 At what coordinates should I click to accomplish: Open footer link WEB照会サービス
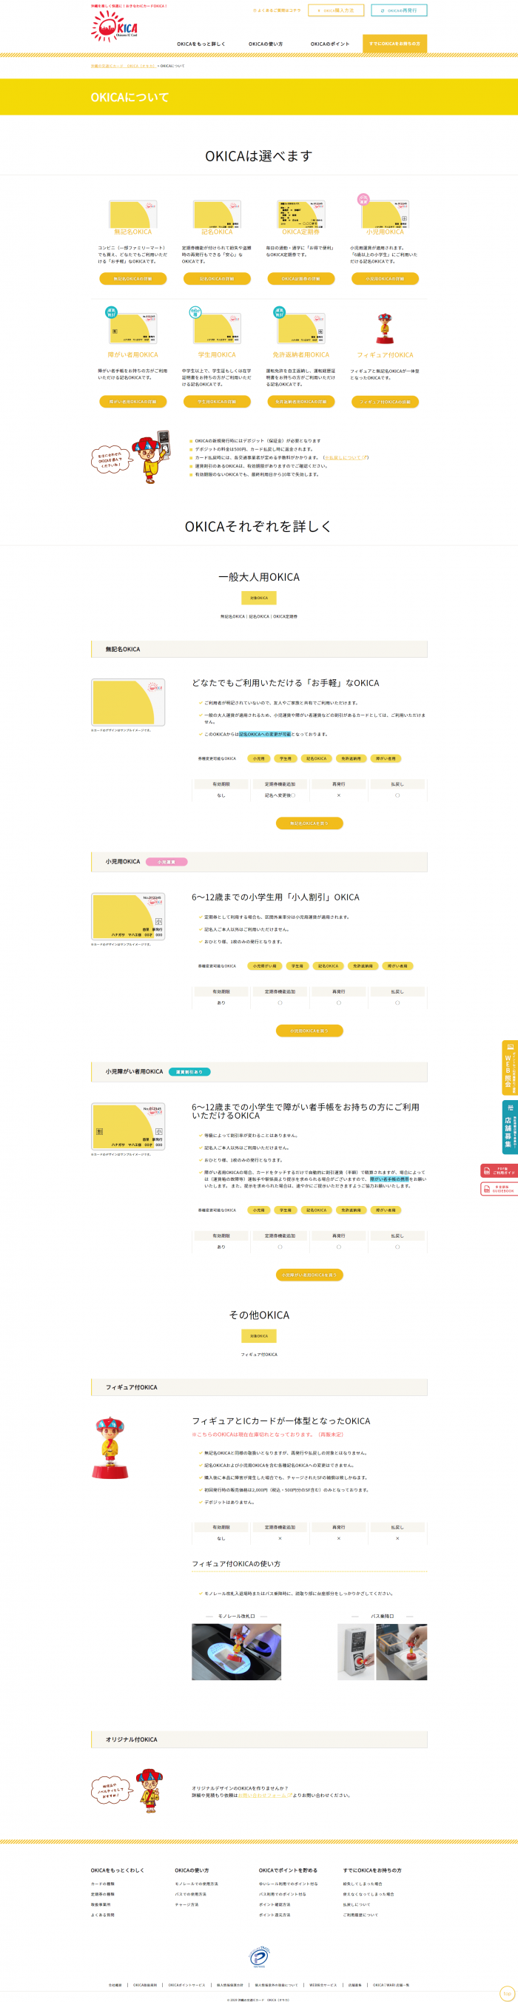point(323,1985)
